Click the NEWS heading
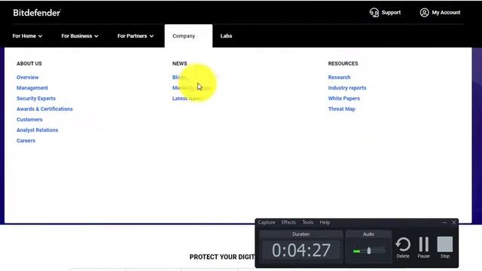The image size is (482, 271). pyautogui.click(x=179, y=63)
